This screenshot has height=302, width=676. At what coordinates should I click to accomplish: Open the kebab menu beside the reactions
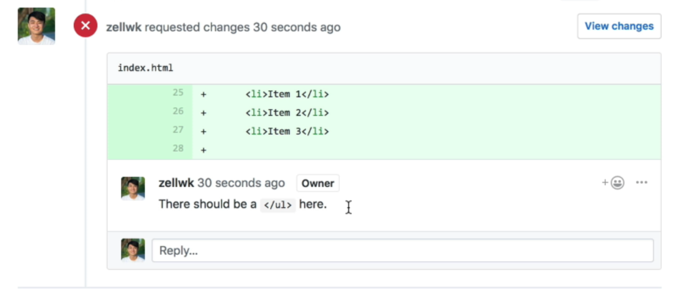[x=642, y=182]
